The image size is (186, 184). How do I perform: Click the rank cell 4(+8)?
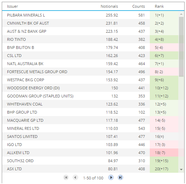point(164,39)
